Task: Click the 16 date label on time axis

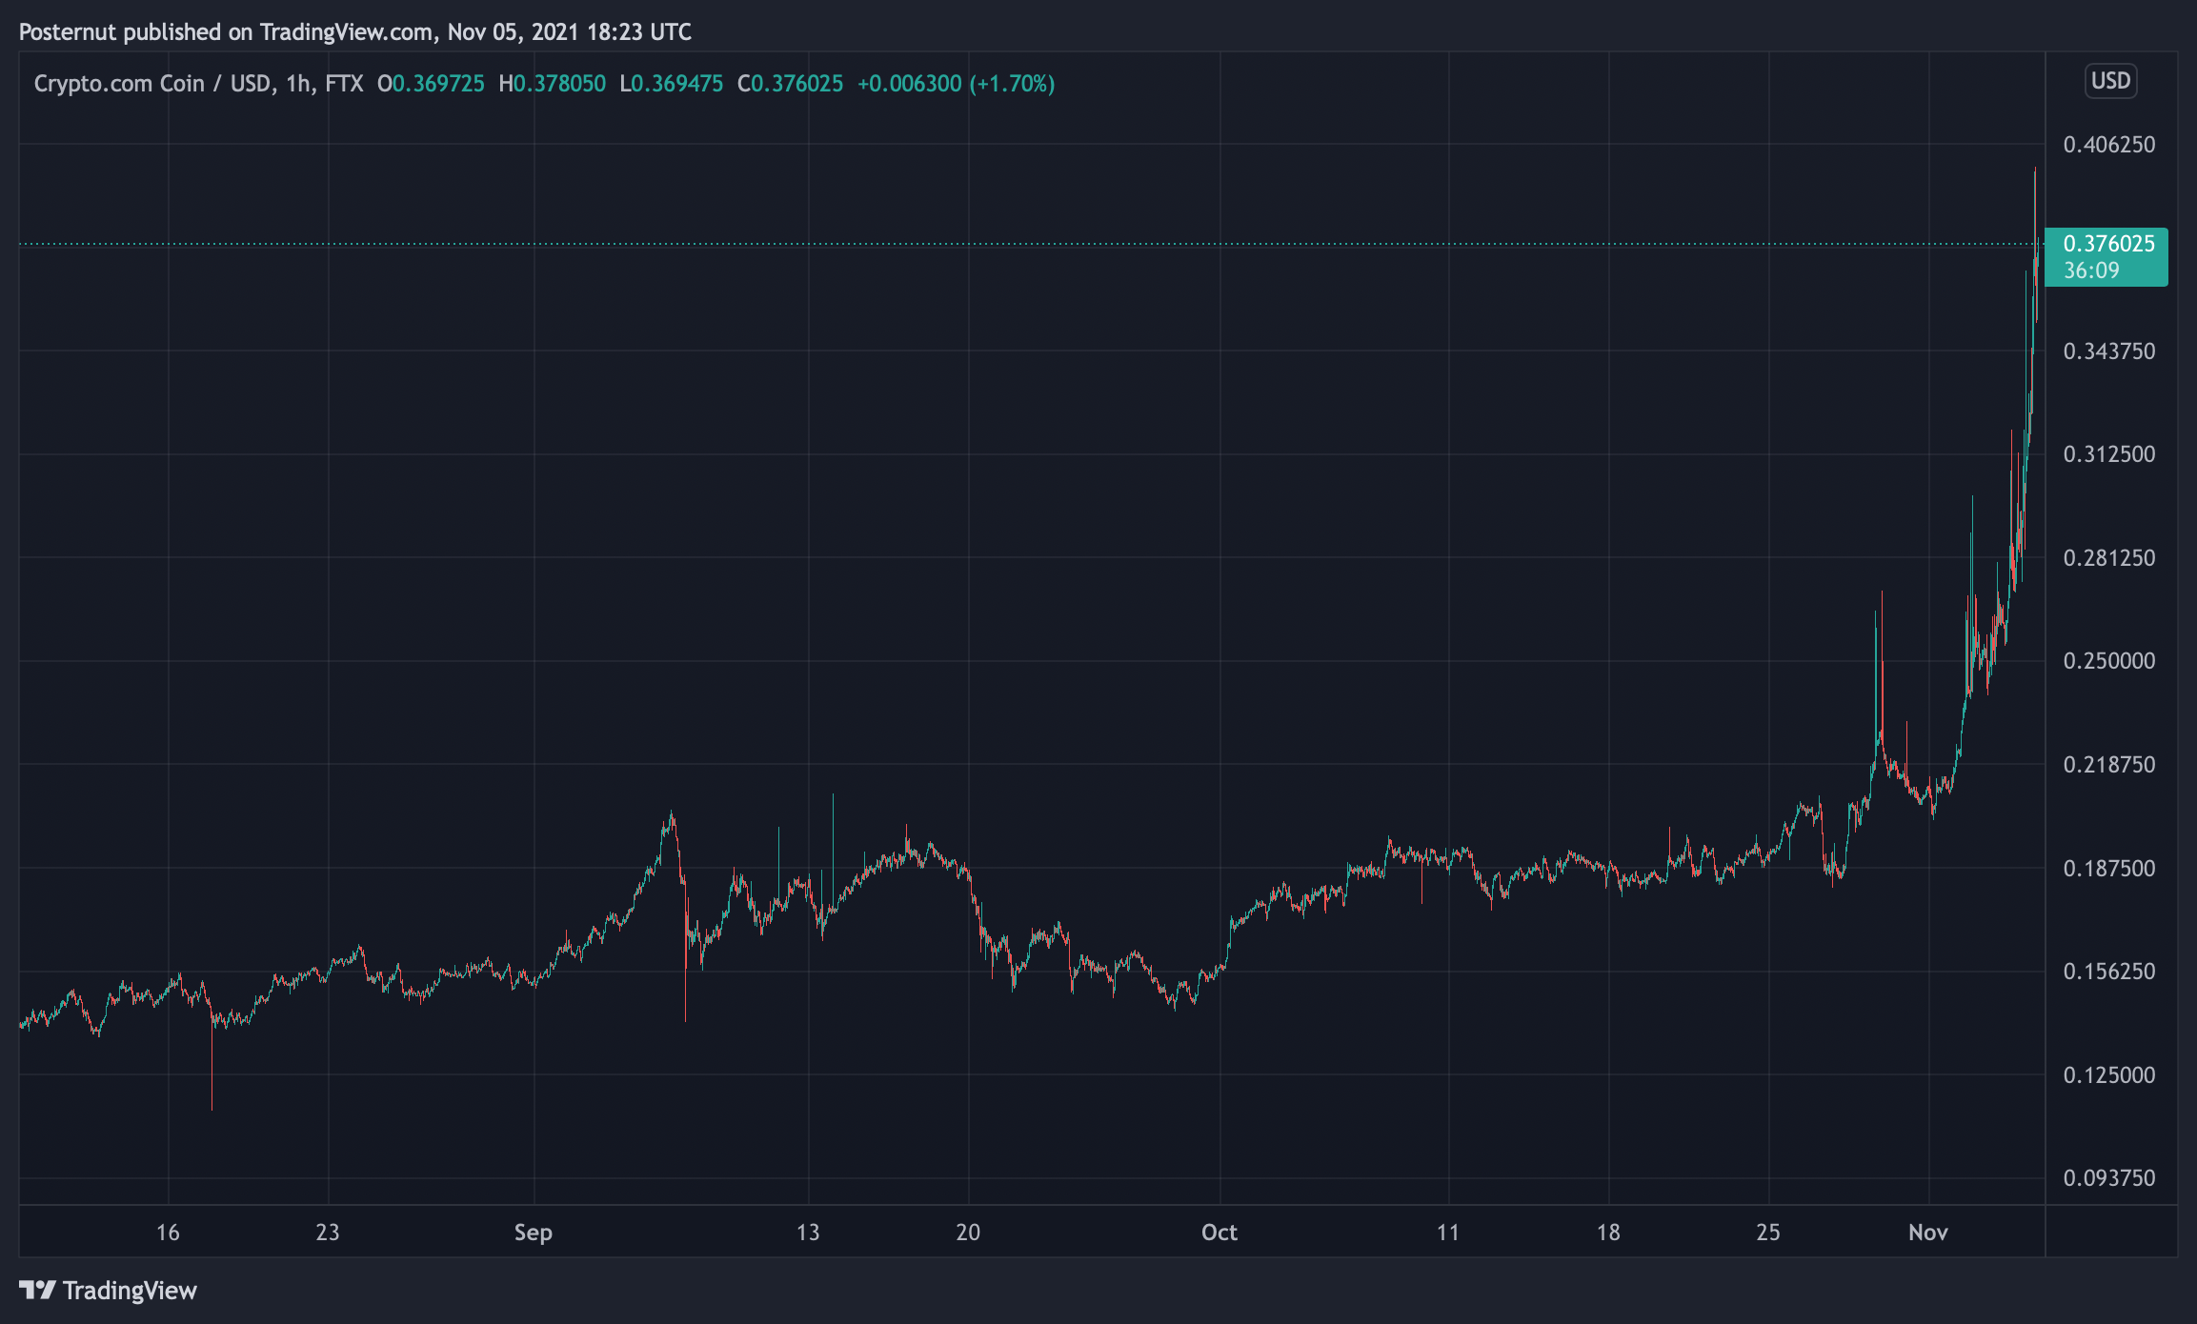Action: pos(168,1233)
